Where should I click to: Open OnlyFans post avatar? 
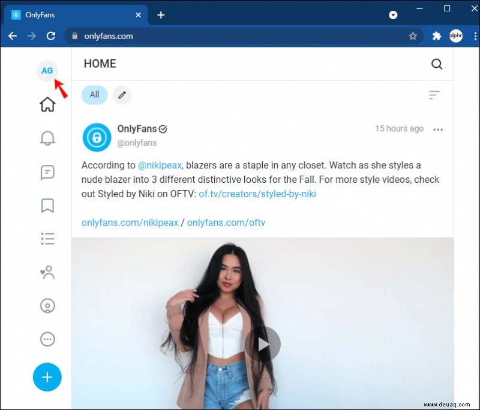coord(97,137)
